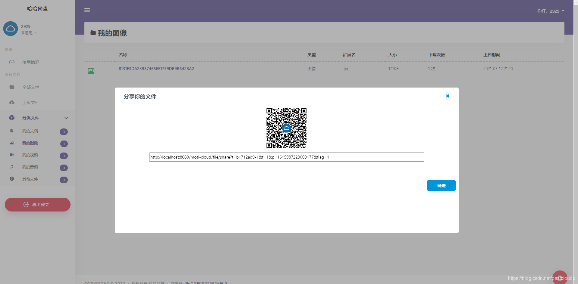
Task: Click the .jpg extension cell
Action: (346, 69)
